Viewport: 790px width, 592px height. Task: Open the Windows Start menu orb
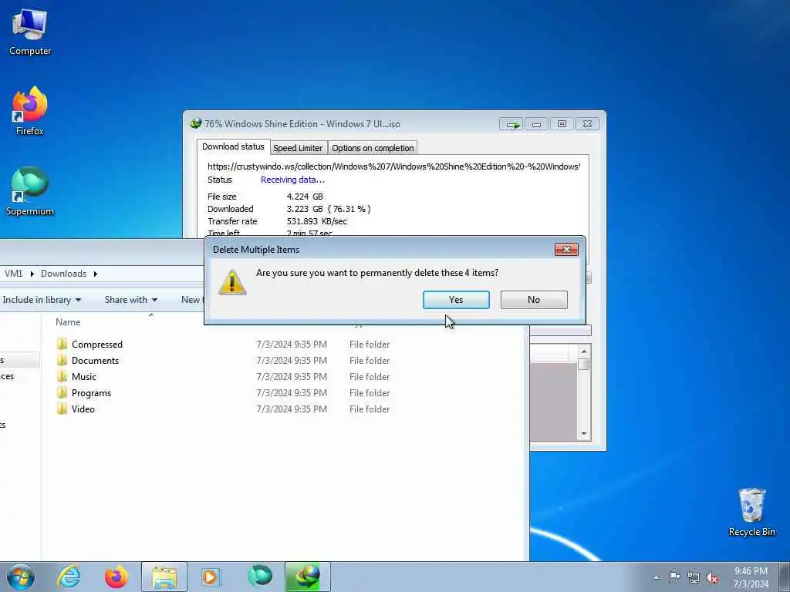click(21, 577)
